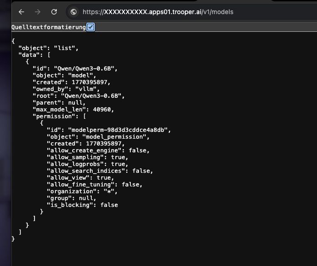The image size is (317, 266).
Task: Click the browser back arrow
Action: point(22,12)
